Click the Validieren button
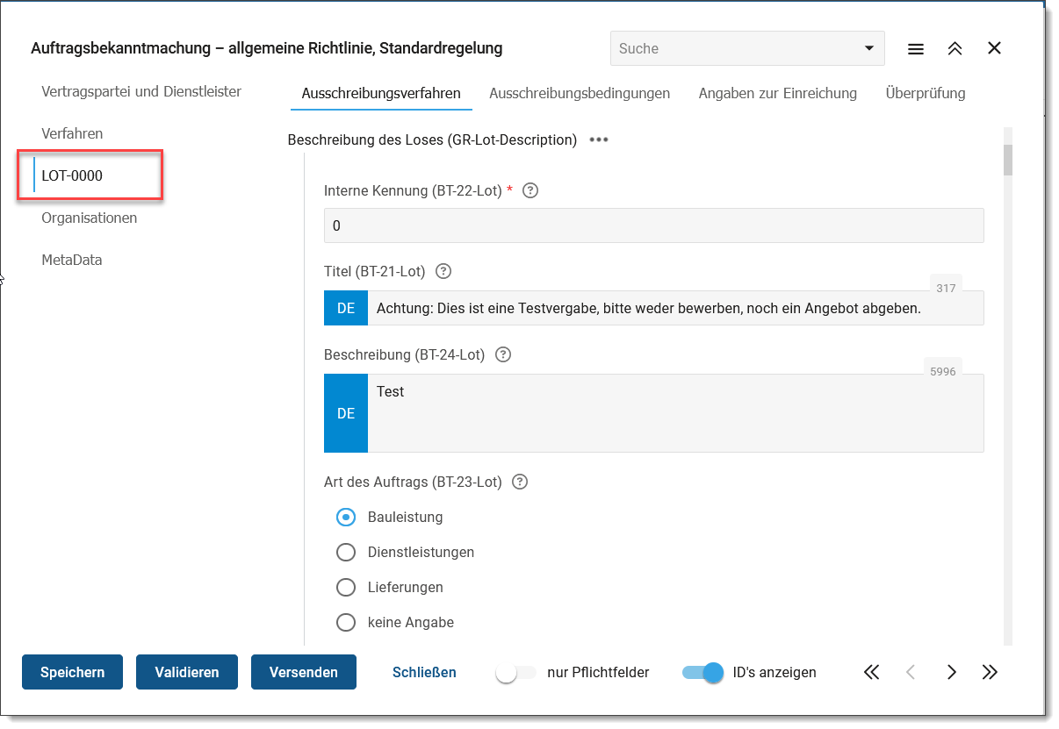Viewport: 1059px width, 729px height. point(187,672)
